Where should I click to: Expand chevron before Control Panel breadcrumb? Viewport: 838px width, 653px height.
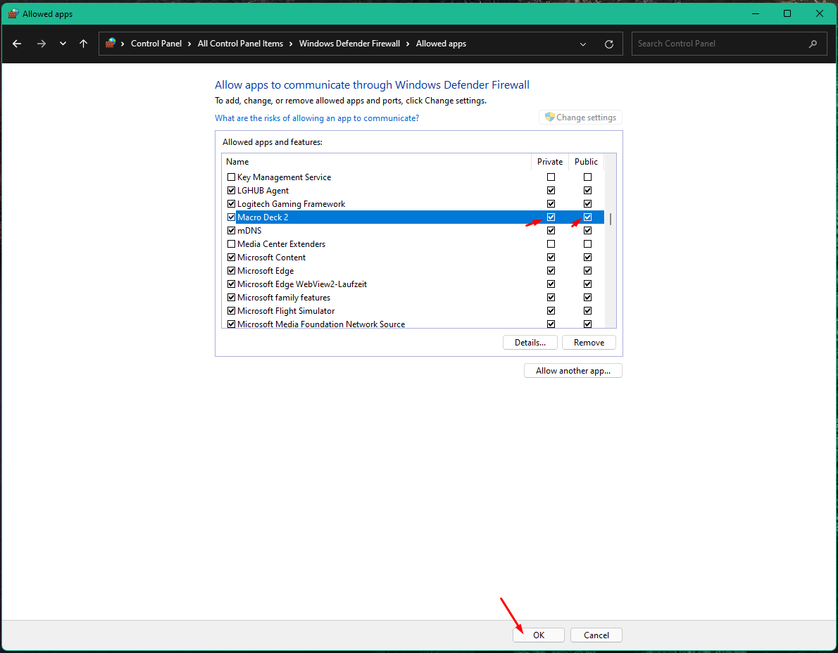[123, 44]
